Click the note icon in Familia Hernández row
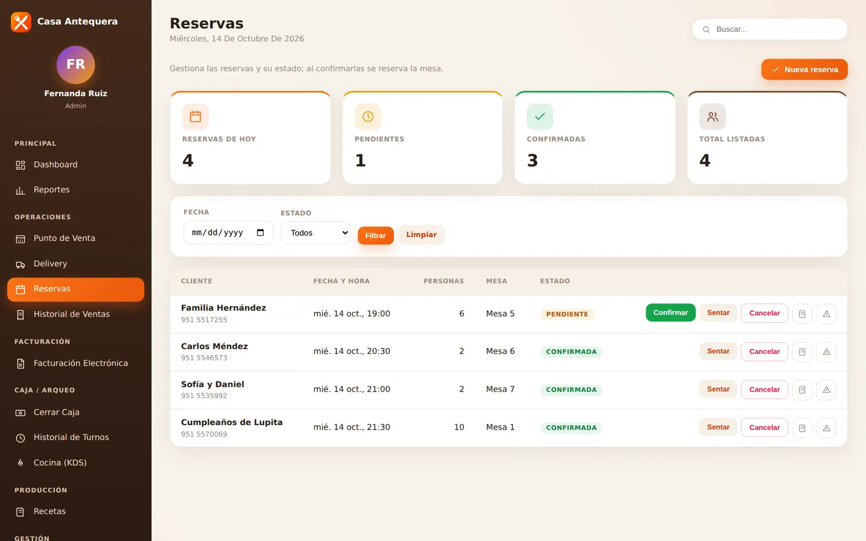 coord(802,314)
